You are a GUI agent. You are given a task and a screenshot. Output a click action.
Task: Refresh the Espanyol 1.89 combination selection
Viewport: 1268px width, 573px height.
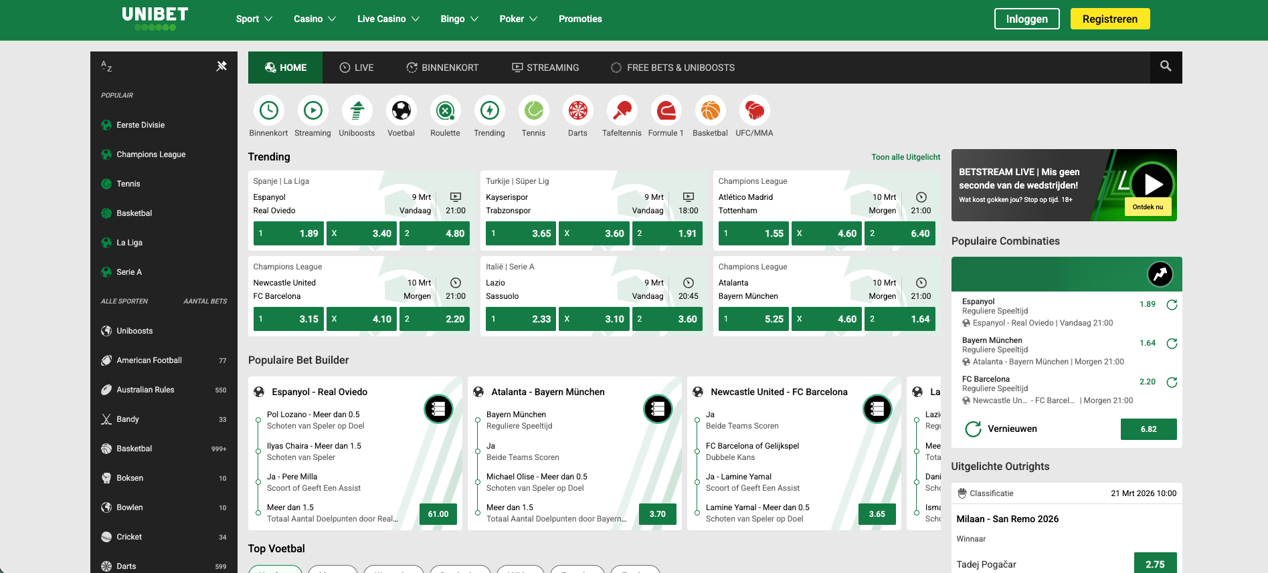tap(1172, 305)
